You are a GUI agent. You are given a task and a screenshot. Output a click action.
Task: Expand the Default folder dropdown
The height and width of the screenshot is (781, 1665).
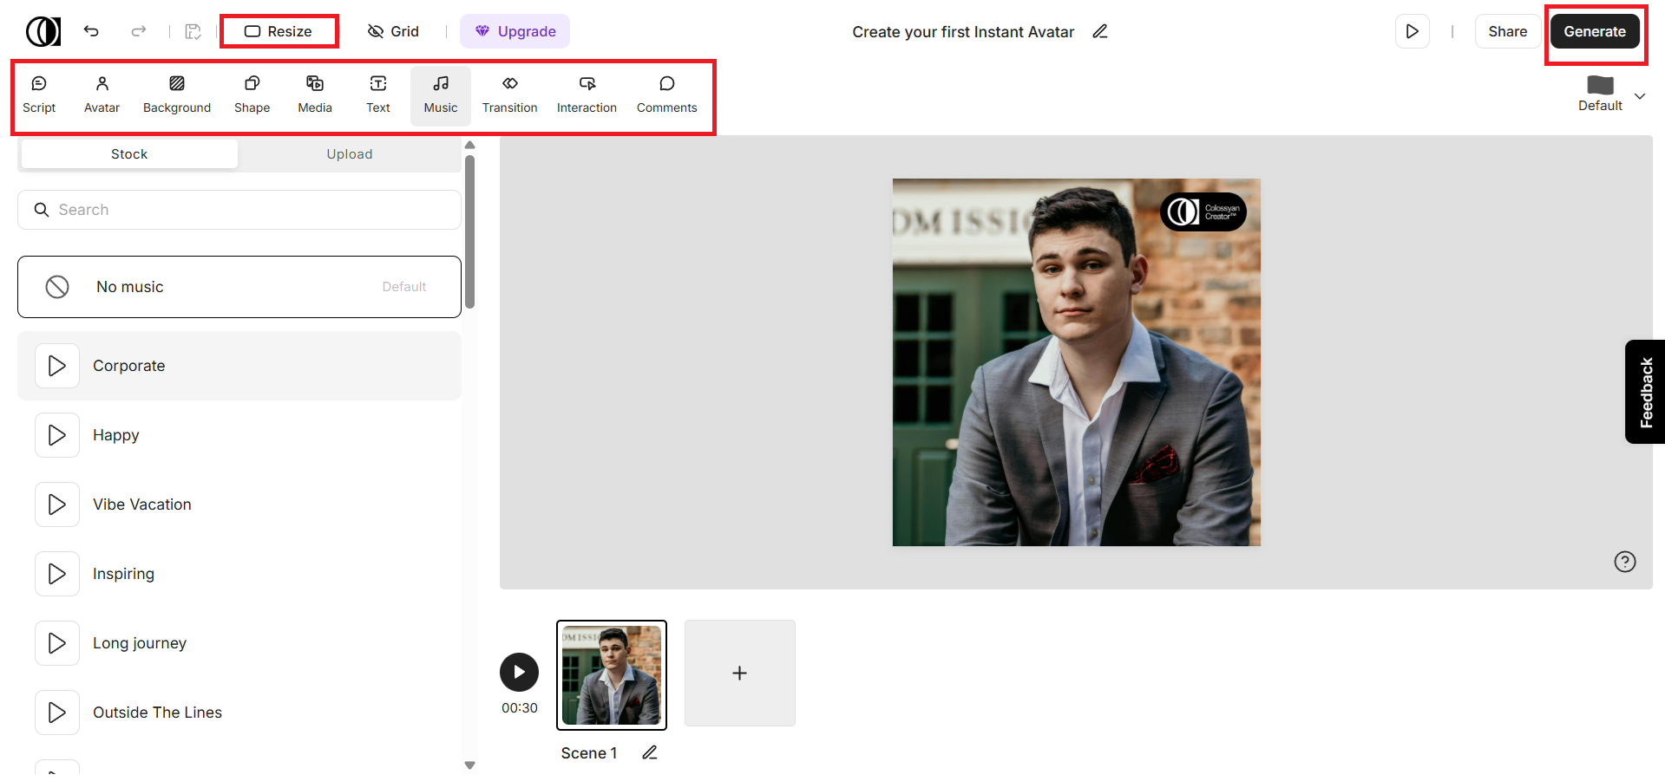click(1640, 96)
